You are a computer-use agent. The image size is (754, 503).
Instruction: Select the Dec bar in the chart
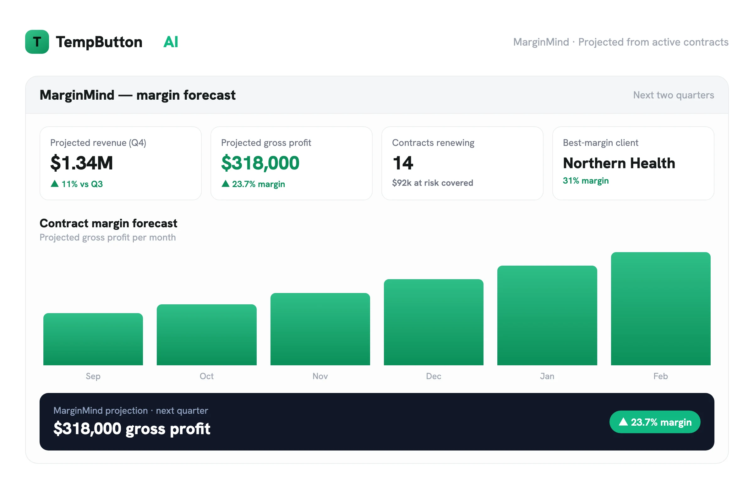[x=434, y=323]
